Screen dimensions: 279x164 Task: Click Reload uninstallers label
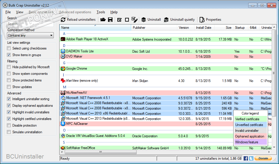click(x=81, y=20)
